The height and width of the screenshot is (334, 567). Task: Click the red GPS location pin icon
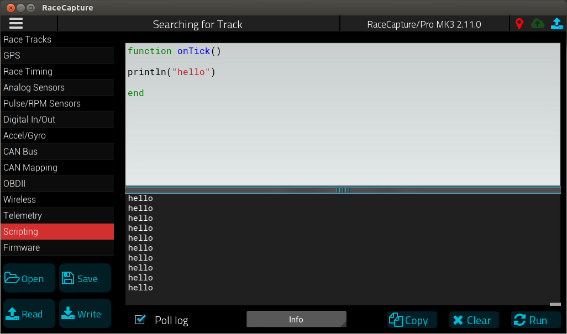click(x=519, y=24)
